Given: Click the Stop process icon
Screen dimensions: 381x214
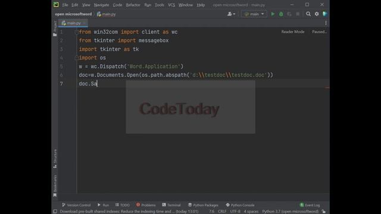Looking at the screenshot, I should coord(298,14).
